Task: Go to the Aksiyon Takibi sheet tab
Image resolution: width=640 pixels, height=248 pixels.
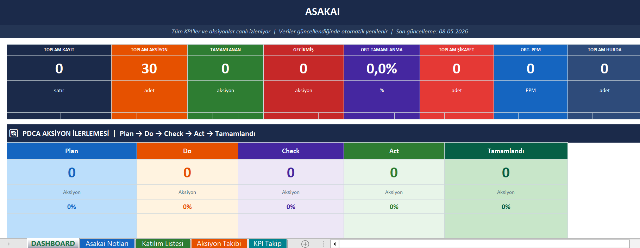Action: tap(219, 243)
